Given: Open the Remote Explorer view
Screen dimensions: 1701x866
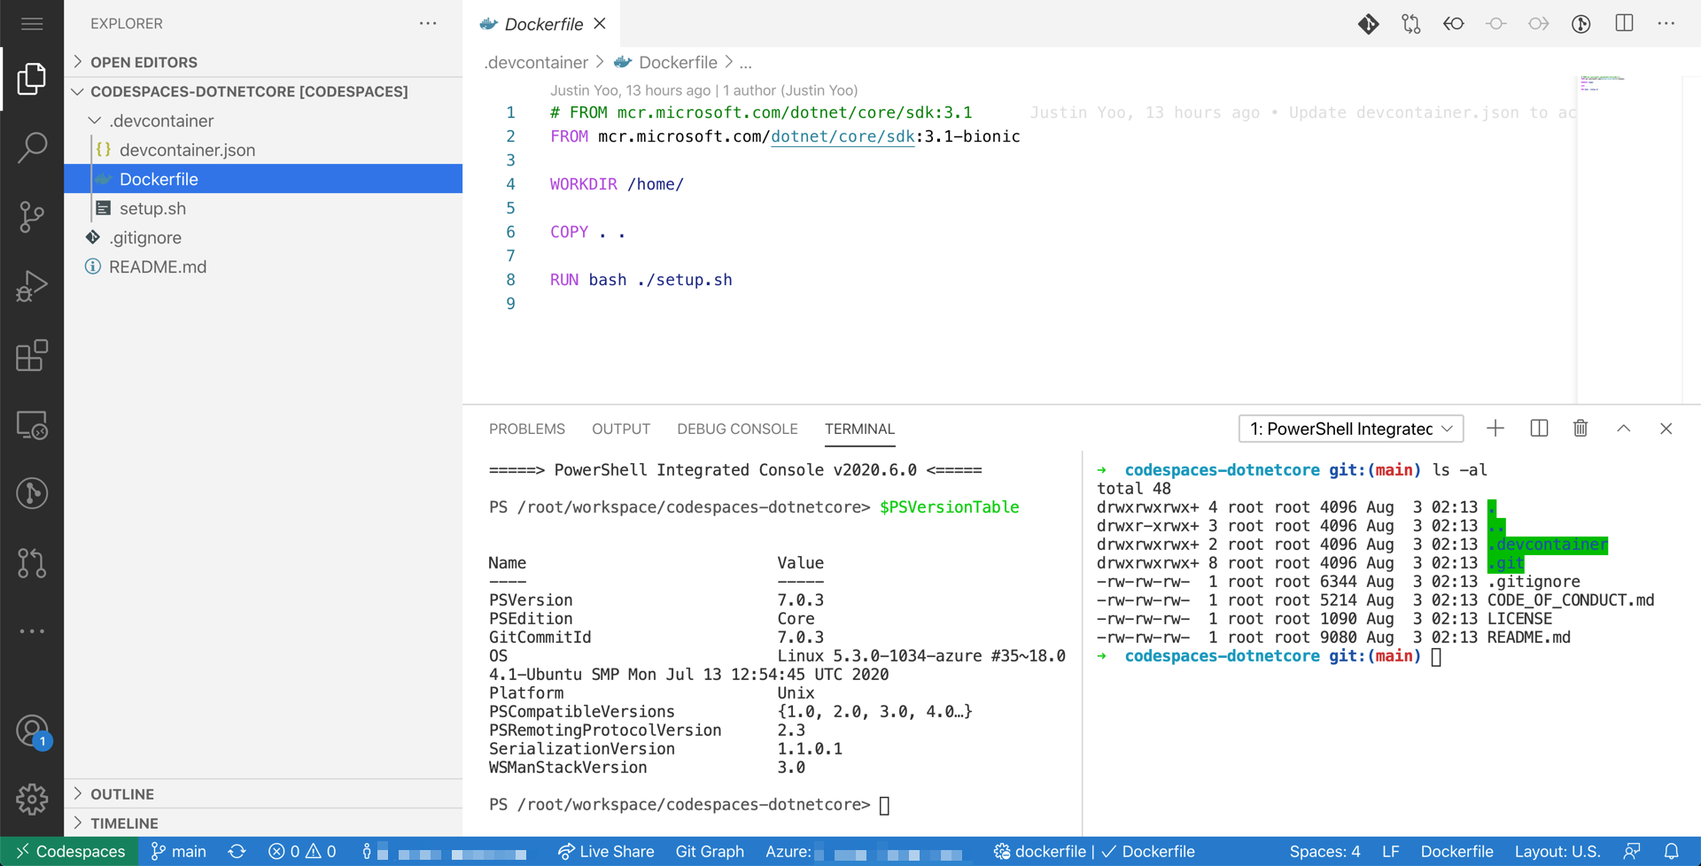Looking at the screenshot, I should (32, 425).
